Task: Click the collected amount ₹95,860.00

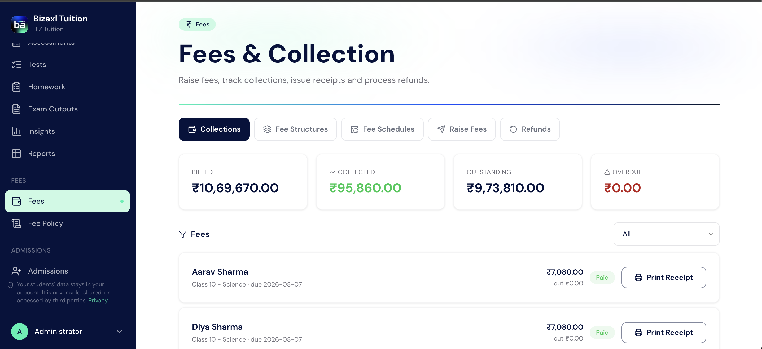Action: (x=365, y=188)
